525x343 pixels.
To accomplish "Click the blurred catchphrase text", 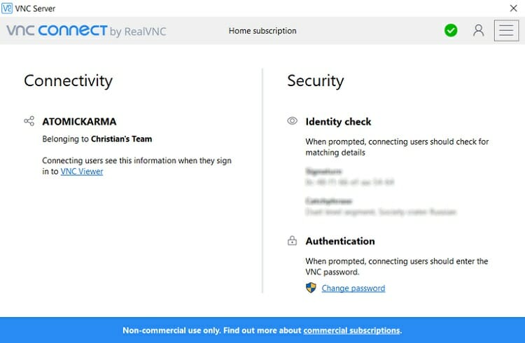I will [x=381, y=211].
